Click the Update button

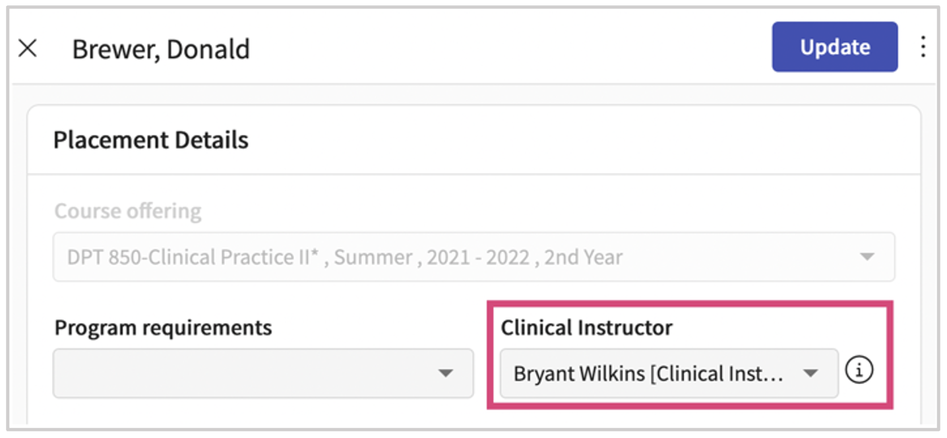click(x=834, y=47)
